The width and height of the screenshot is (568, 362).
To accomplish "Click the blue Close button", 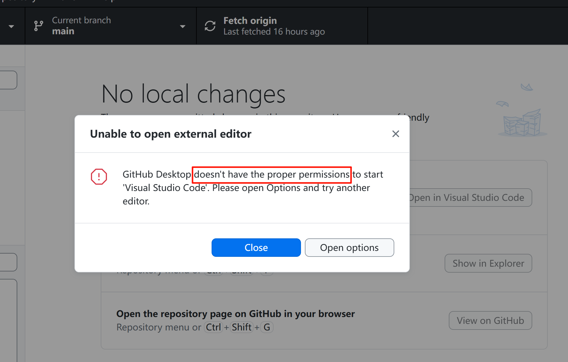I will click(x=256, y=248).
